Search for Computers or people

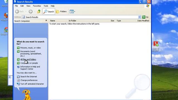(x=29, y=63)
